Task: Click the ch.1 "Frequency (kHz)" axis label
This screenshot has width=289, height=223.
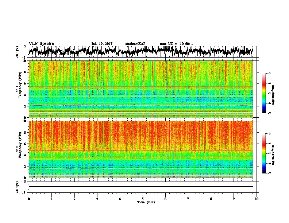Action: coord(20,85)
